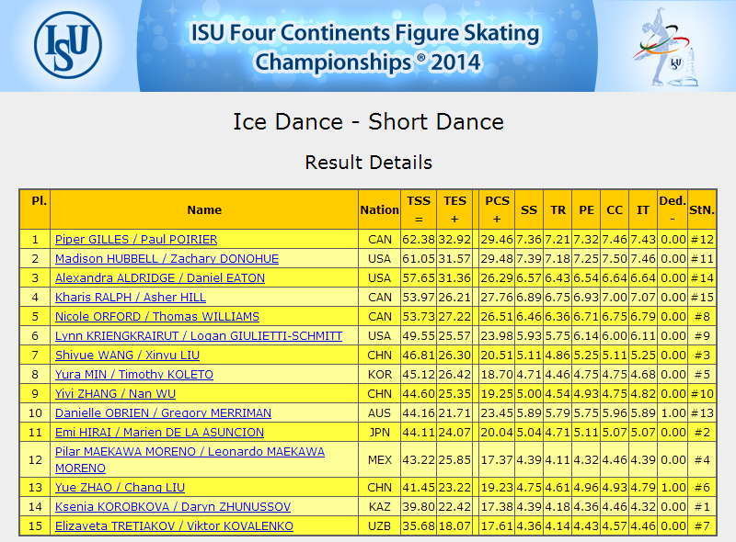Select Emi HIRAI / Marien DE LA ASUNCION
The width and height of the screenshot is (736, 542).
click(159, 432)
